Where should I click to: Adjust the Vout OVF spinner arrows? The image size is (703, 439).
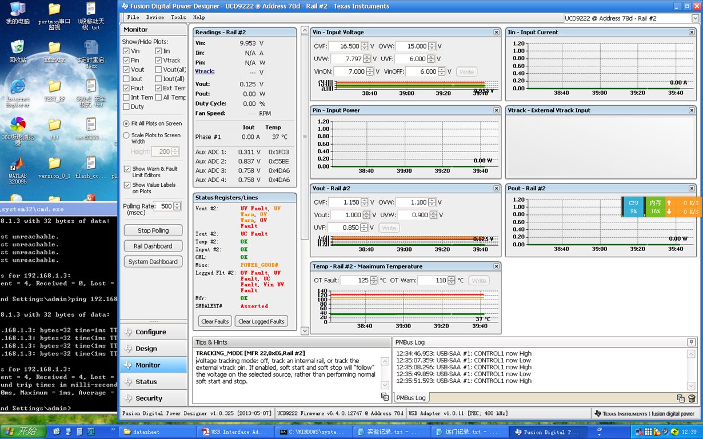coord(365,202)
